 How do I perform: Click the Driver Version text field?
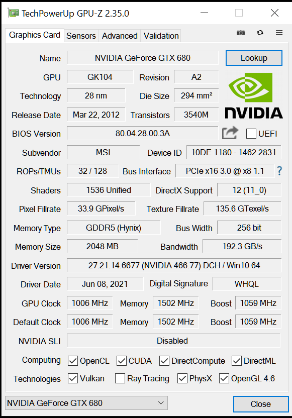coord(174,265)
